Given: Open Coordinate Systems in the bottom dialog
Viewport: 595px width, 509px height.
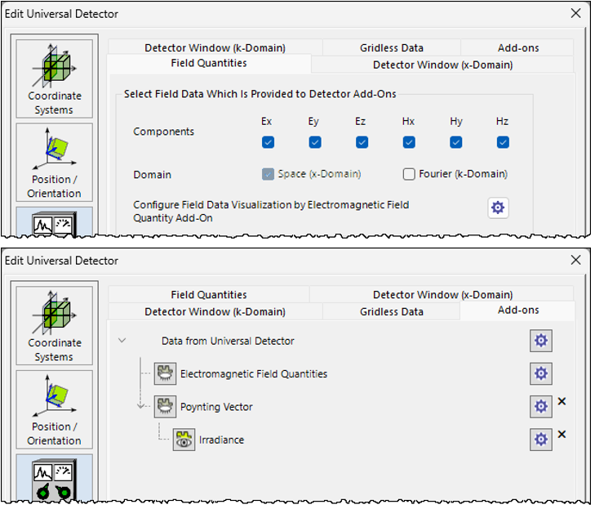Looking at the screenshot, I should [54, 325].
